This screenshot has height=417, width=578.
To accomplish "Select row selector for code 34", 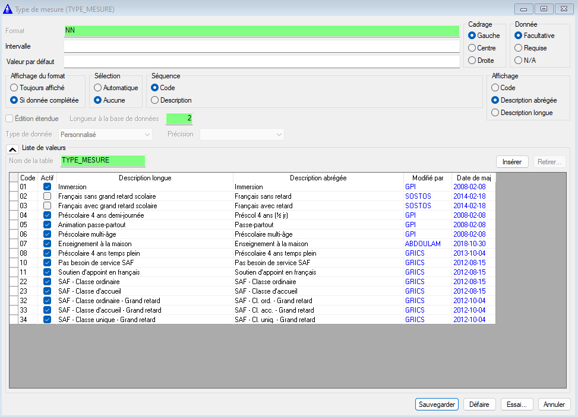I will (14, 320).
